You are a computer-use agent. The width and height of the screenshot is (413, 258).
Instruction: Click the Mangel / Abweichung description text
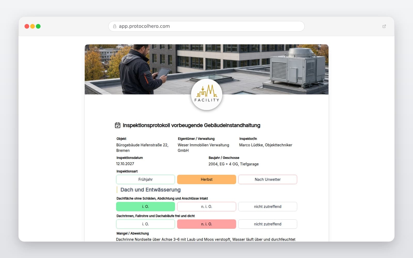coord(206,239)
